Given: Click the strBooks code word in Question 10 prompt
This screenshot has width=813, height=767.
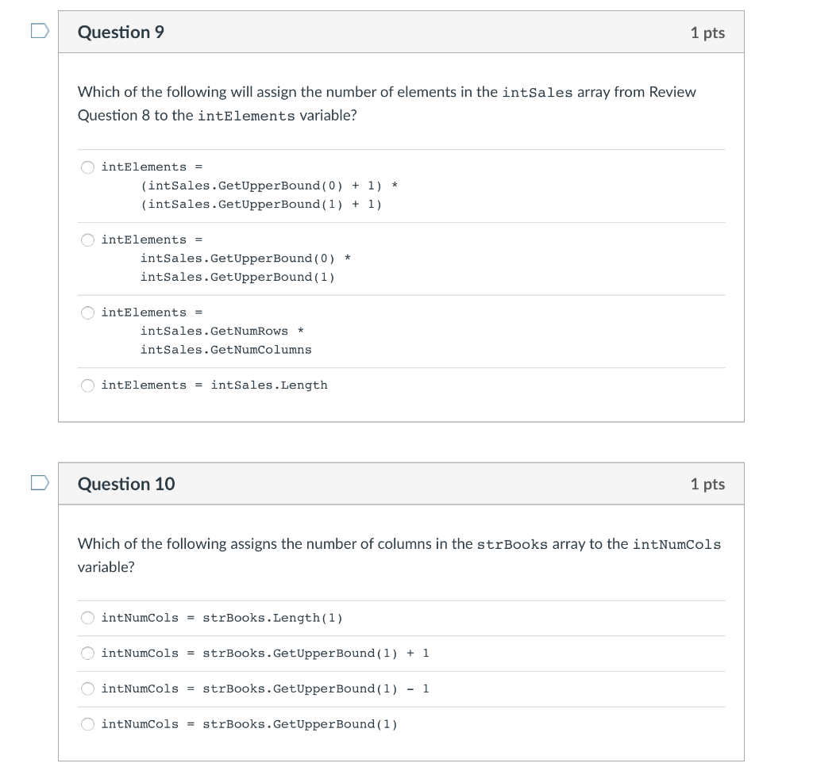Looking at the screenshot, I should click(512, 545).
